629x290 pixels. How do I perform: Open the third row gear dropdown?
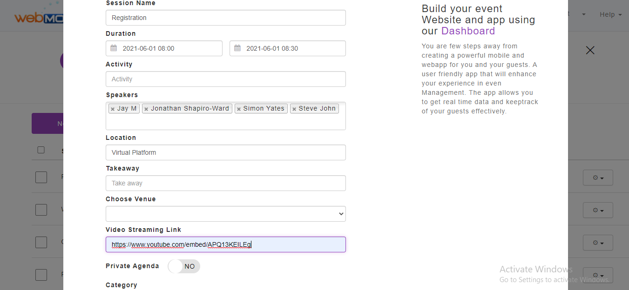pos(598,243)
